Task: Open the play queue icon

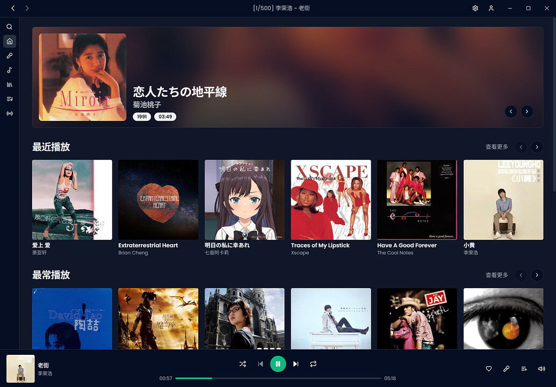Action: 524,369
